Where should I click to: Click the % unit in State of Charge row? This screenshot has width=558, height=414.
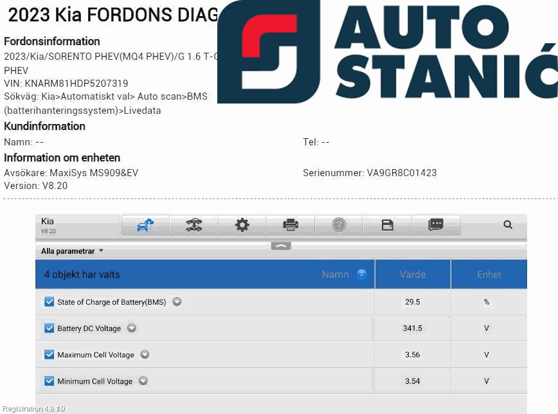point(487,302)
